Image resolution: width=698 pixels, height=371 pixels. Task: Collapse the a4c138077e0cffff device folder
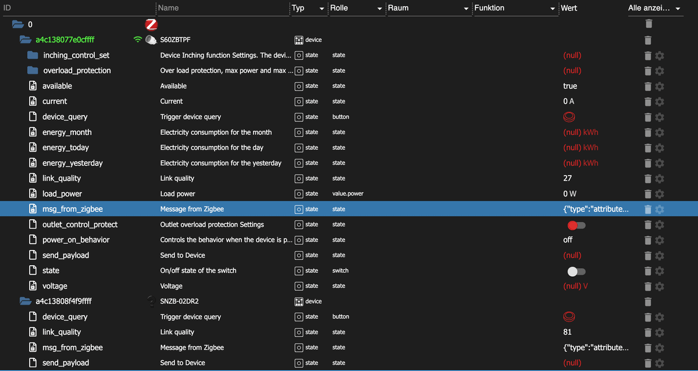click(25, 40)
